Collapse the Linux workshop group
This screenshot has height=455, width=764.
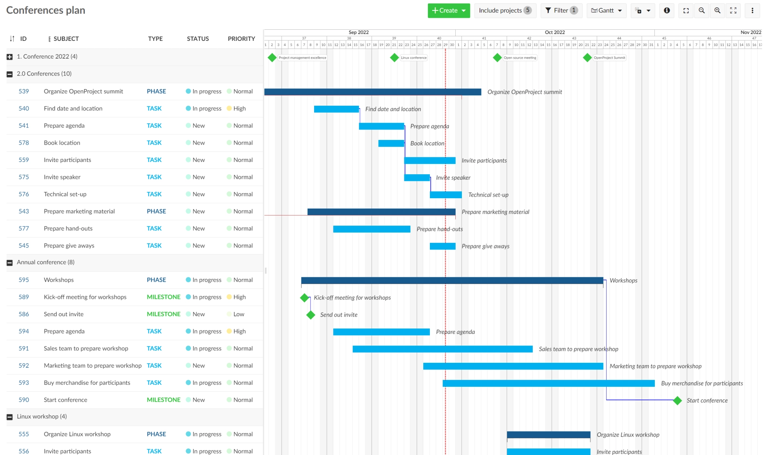click(x=10, y=417)
